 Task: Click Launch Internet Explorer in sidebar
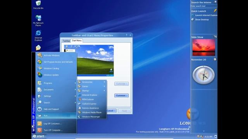coord(204,15)
